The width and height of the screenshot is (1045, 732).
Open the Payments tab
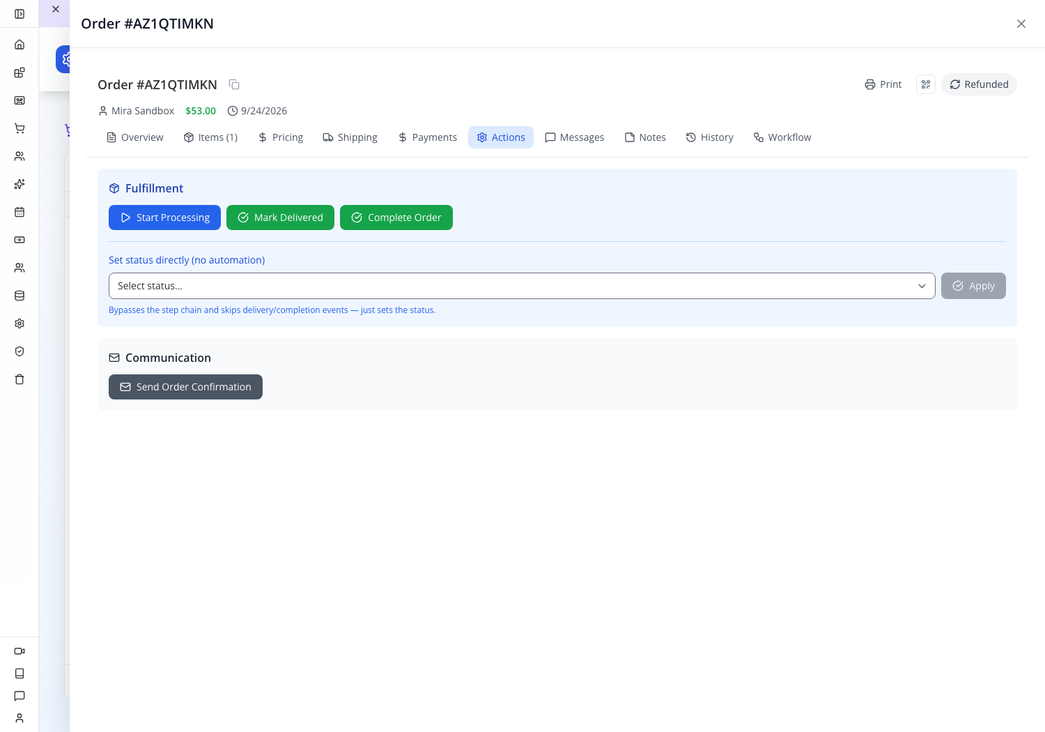(427, 137)
